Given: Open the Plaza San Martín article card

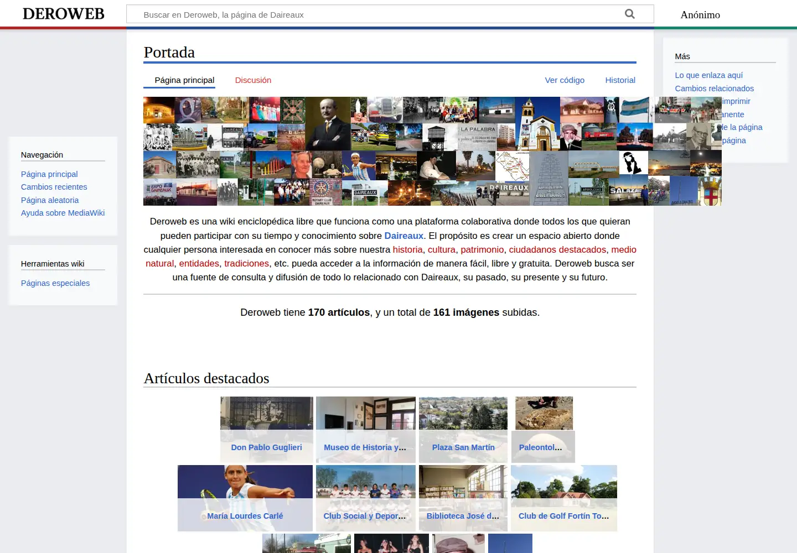Looking at the screenshot, I should (463, 429).
